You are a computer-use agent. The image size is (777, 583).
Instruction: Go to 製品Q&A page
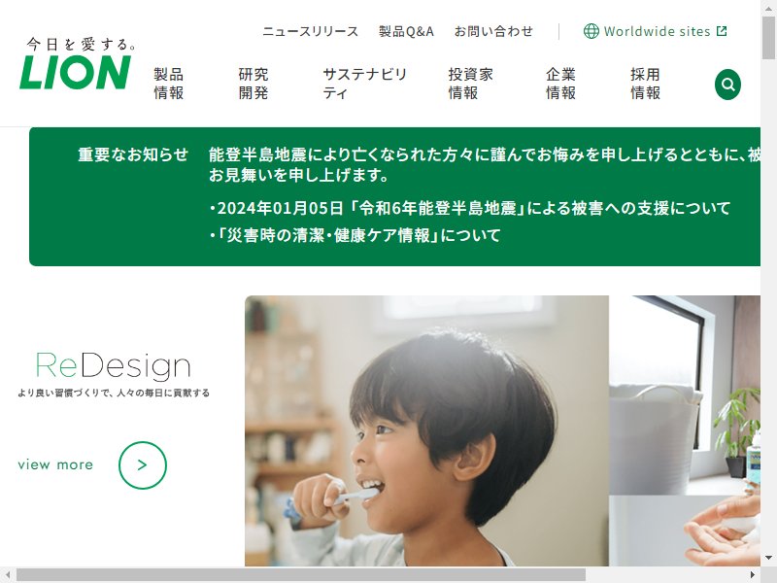406,31
